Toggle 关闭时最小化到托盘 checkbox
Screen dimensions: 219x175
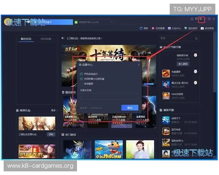(81, 79)
